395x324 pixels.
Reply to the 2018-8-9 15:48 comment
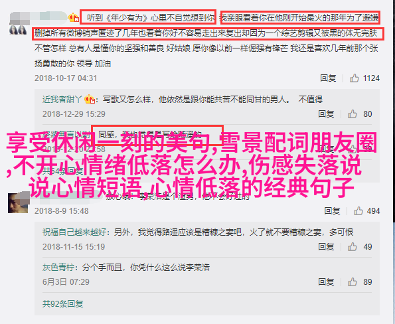[x=332, y=210]
